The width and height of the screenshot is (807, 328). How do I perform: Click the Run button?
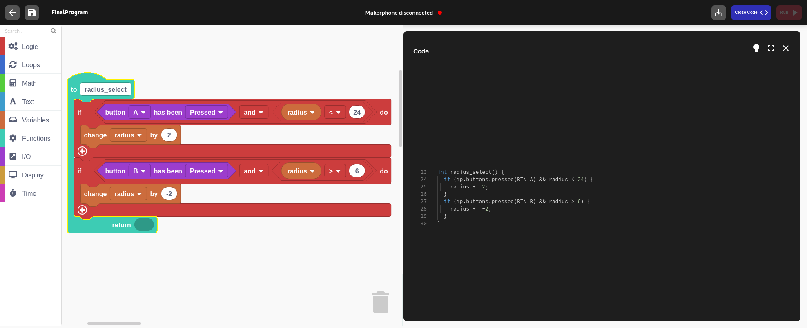coord(789,13)
